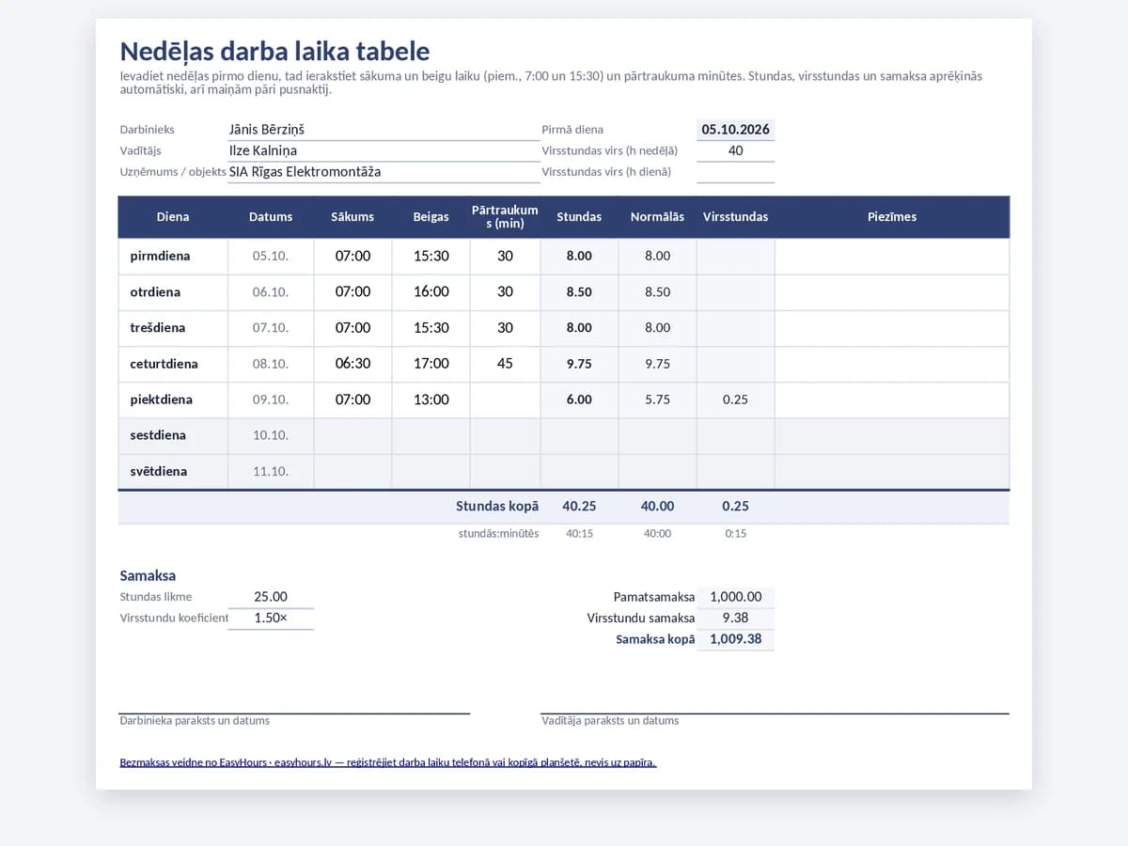Select the employee name field Jānis Bērziņš
The width and height of the screenshot is (1128, 846).
[x=384, y=130]
